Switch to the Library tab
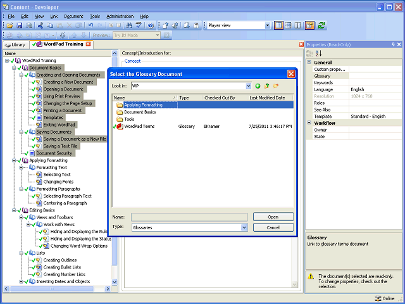 click(x=15, y=44)
